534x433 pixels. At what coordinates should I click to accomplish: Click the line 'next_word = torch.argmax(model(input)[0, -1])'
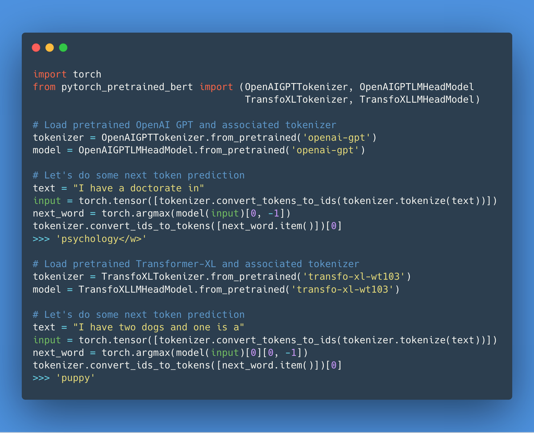[162, 213]
